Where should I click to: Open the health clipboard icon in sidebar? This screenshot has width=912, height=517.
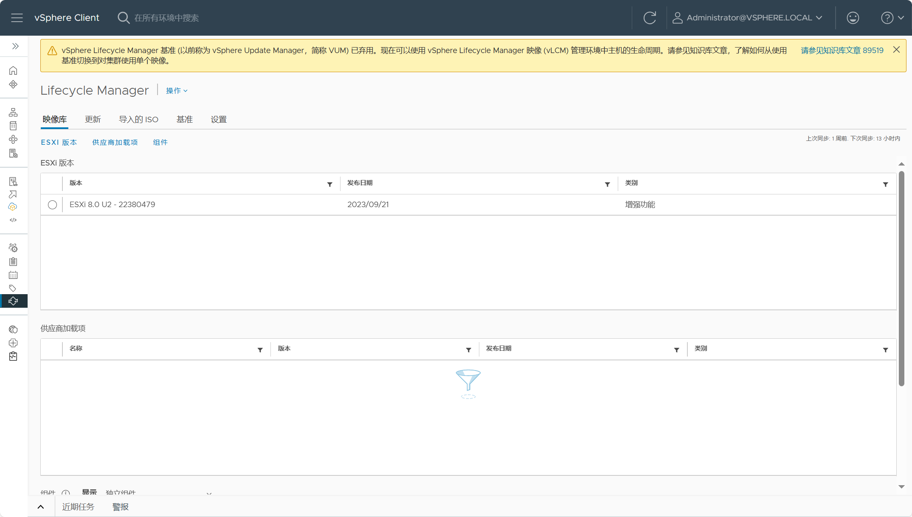tap(13, 357)
